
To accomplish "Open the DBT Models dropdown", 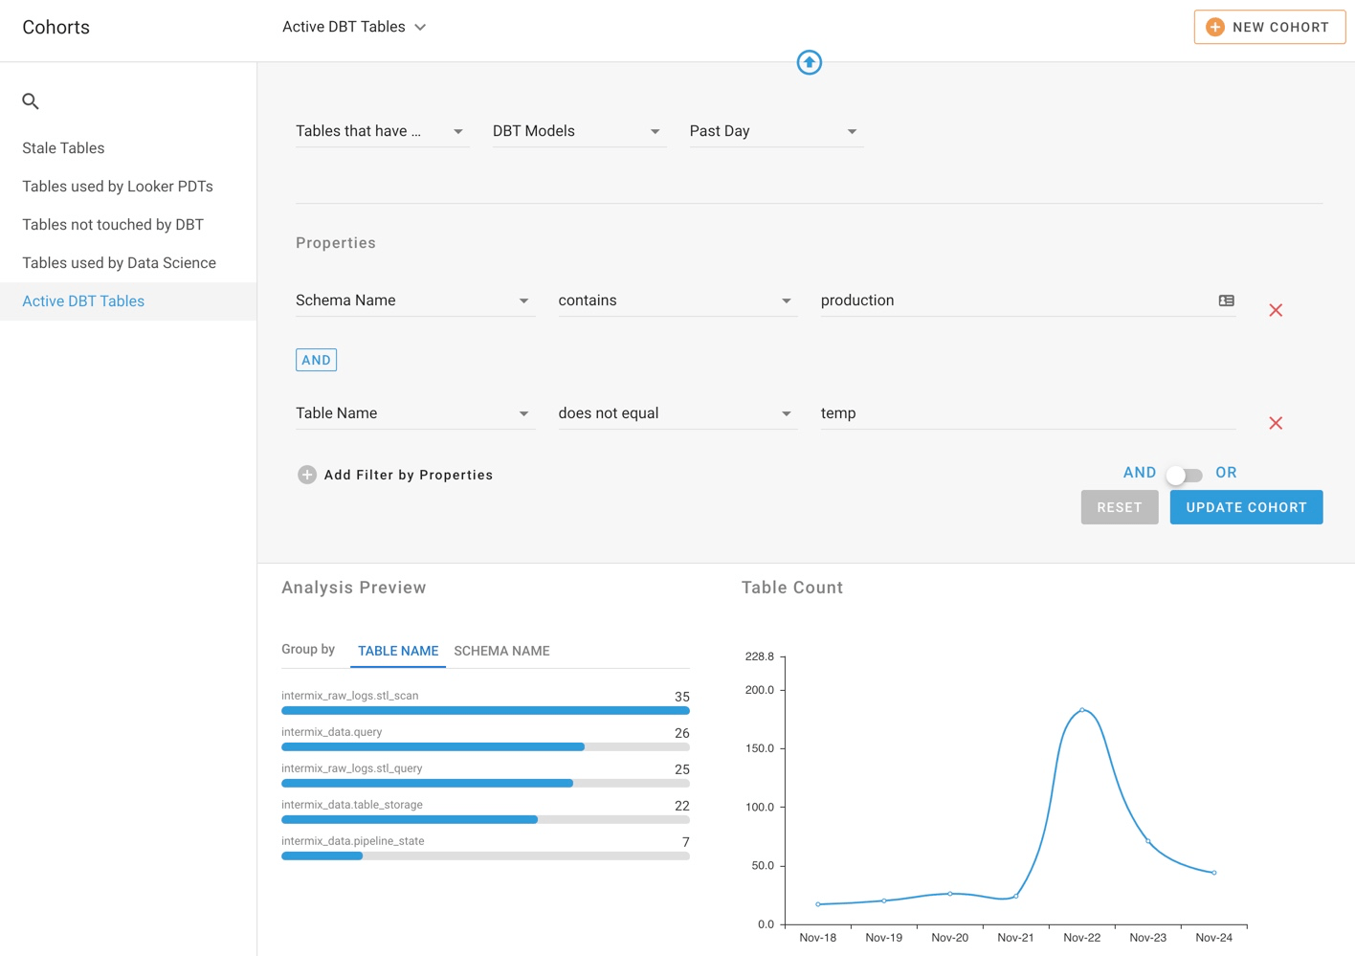I will pyautogui.click(x=576, y=131).
